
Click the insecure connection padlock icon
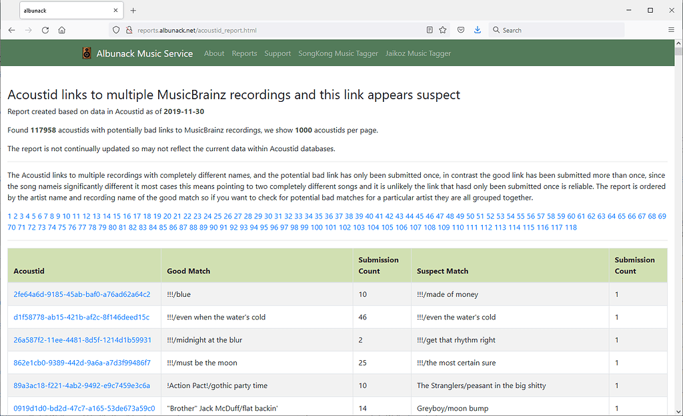coord(129,30)
